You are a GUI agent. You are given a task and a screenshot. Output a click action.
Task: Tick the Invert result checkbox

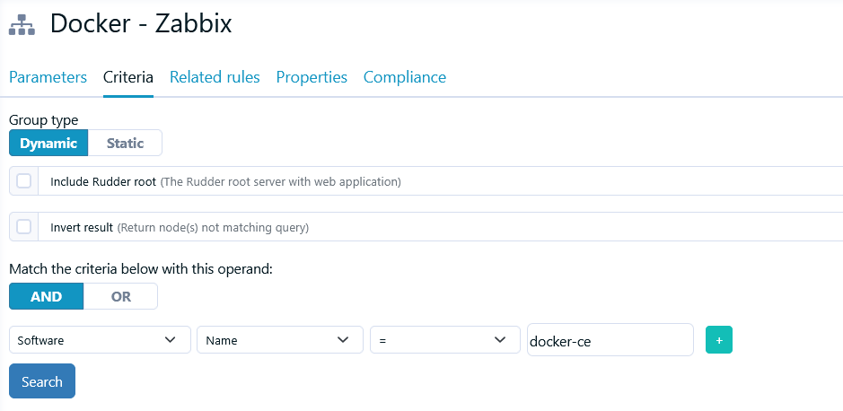tap(23, 227)
